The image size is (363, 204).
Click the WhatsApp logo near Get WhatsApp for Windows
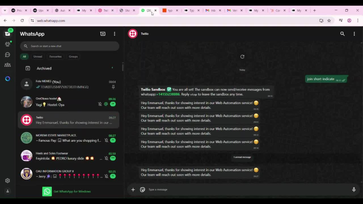[x=47, y=191]
